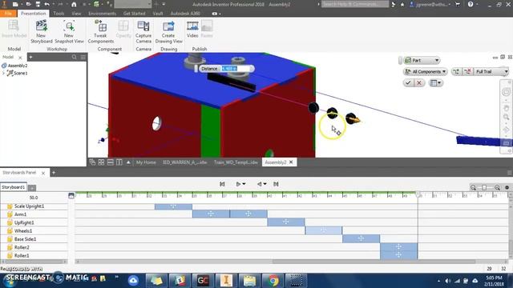Confirm the tweak with the check mark
Image resolution: width=513 pixels, height=288 pixels.
[x=408, y=83]
